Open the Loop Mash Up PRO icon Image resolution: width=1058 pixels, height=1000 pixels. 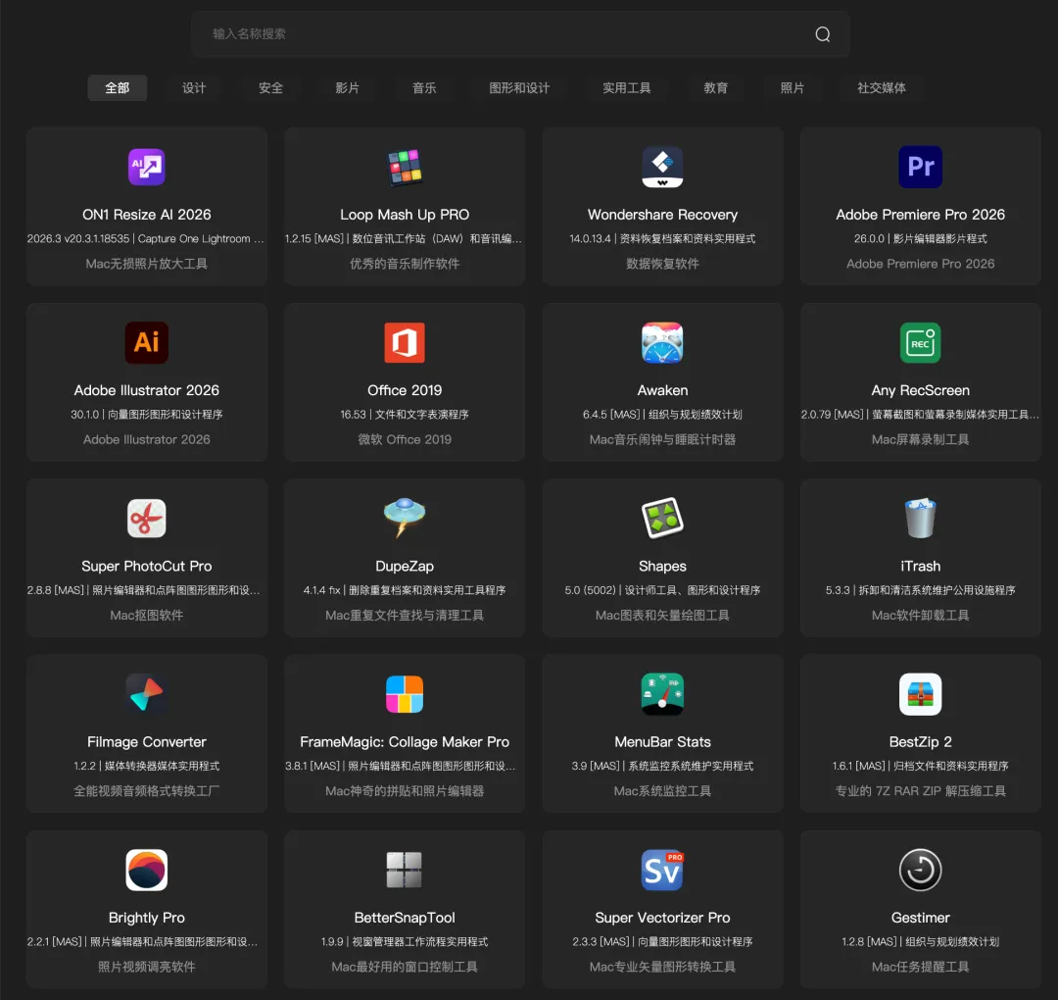point(405,167)
